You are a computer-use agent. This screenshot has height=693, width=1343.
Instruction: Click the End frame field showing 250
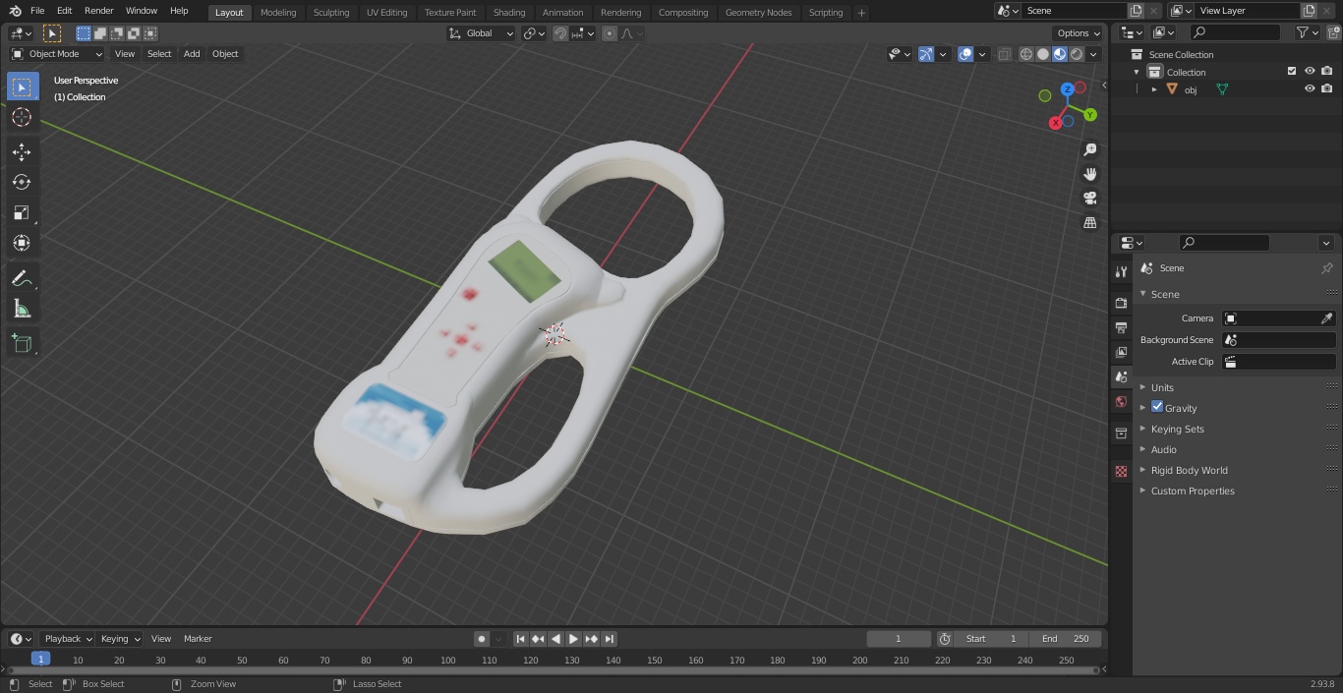point(1066,639)
